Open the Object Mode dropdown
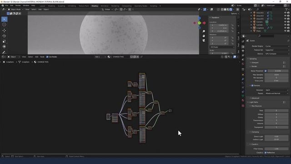The image size is (291, 164). click(15, 9)
